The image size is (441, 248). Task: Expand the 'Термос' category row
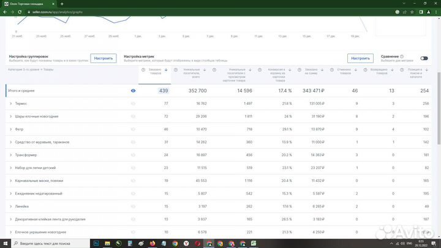(x=11, y=103)
